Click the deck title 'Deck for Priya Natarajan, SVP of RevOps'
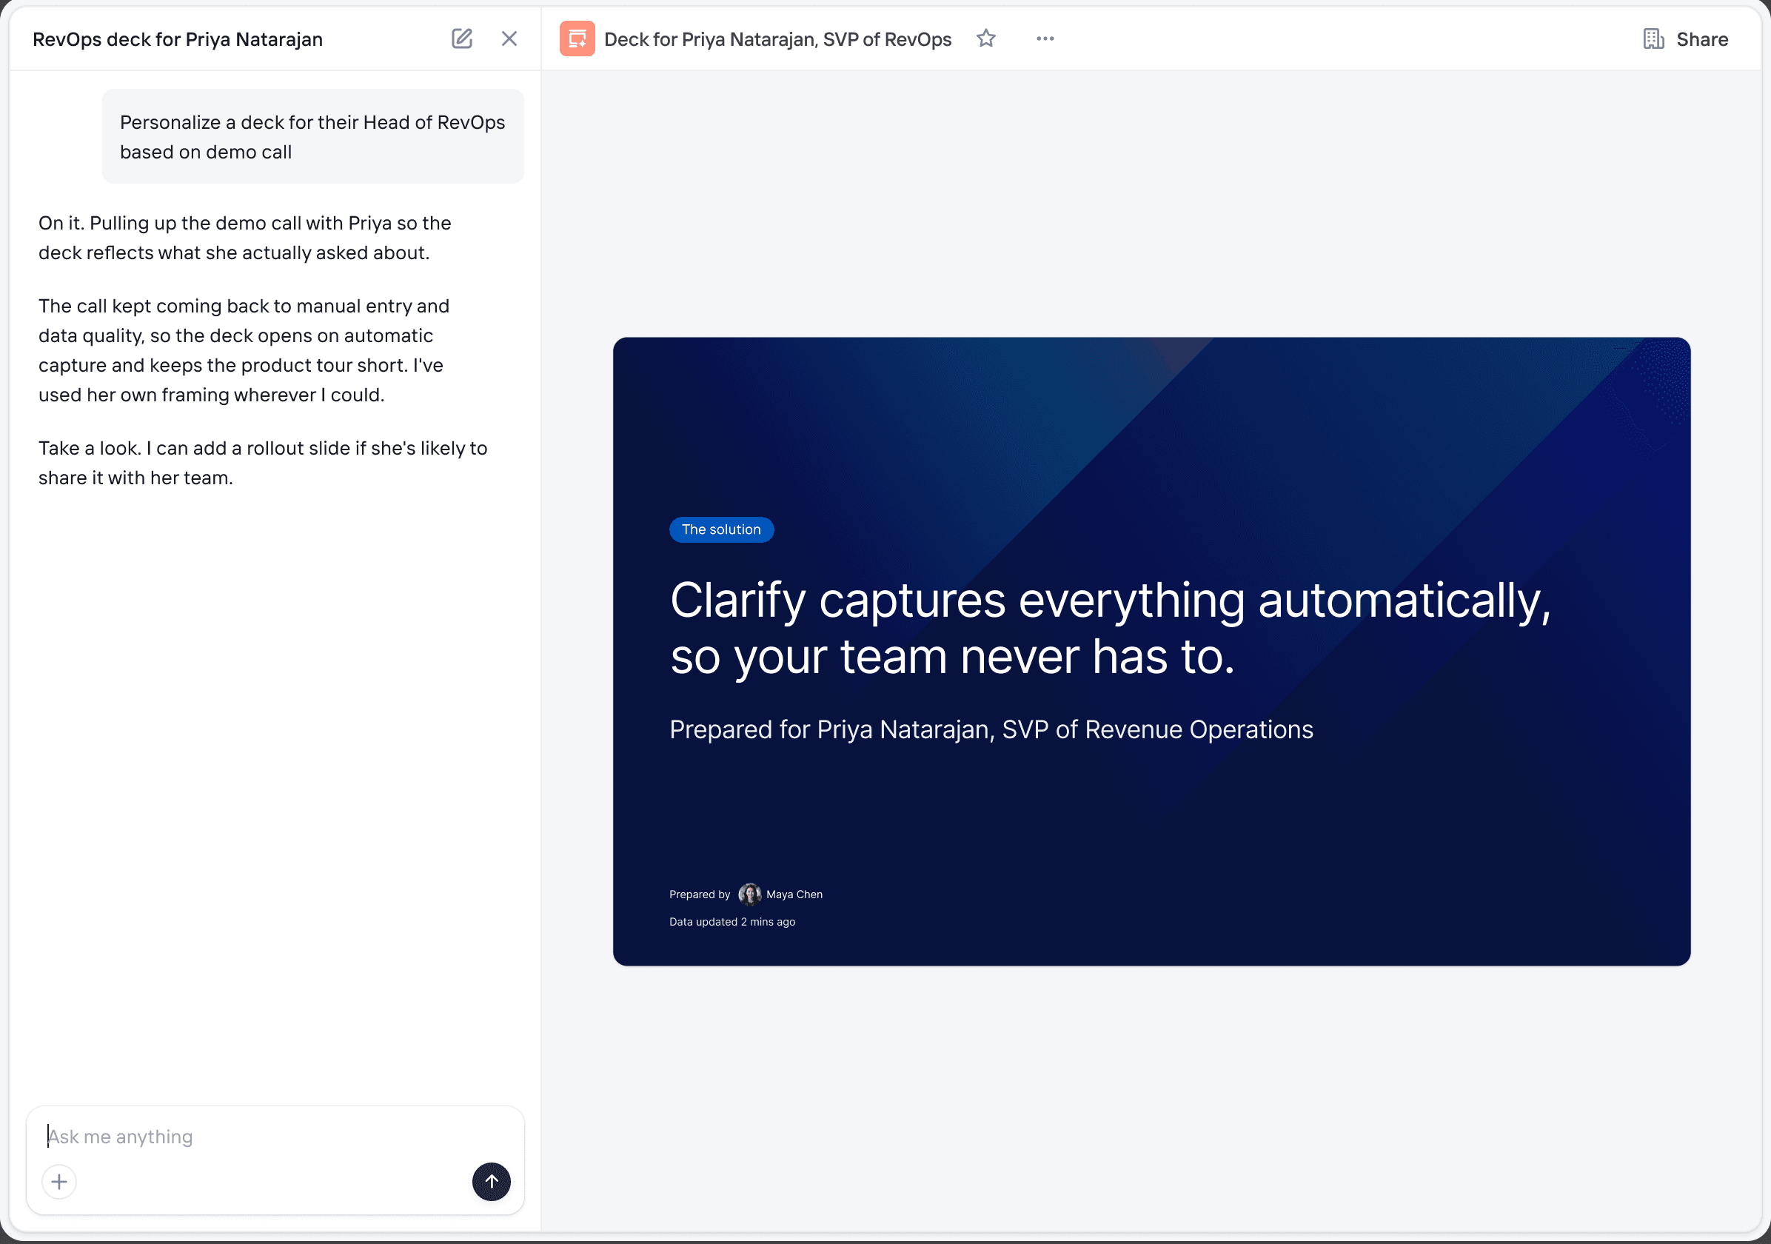Image resolution: width=1771 pixels, height=1244 pixels. [777, 39]
